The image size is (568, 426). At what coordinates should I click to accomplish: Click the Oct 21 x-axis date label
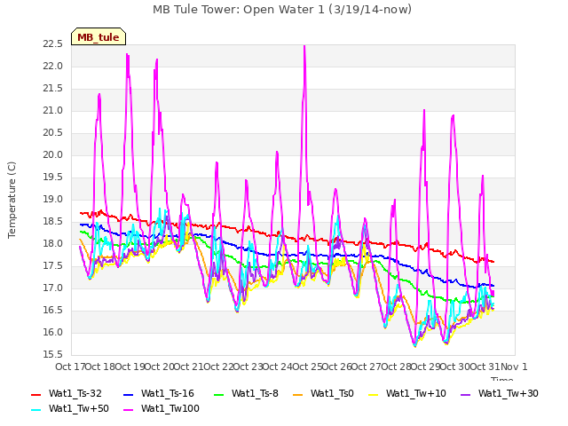[189, 367]
